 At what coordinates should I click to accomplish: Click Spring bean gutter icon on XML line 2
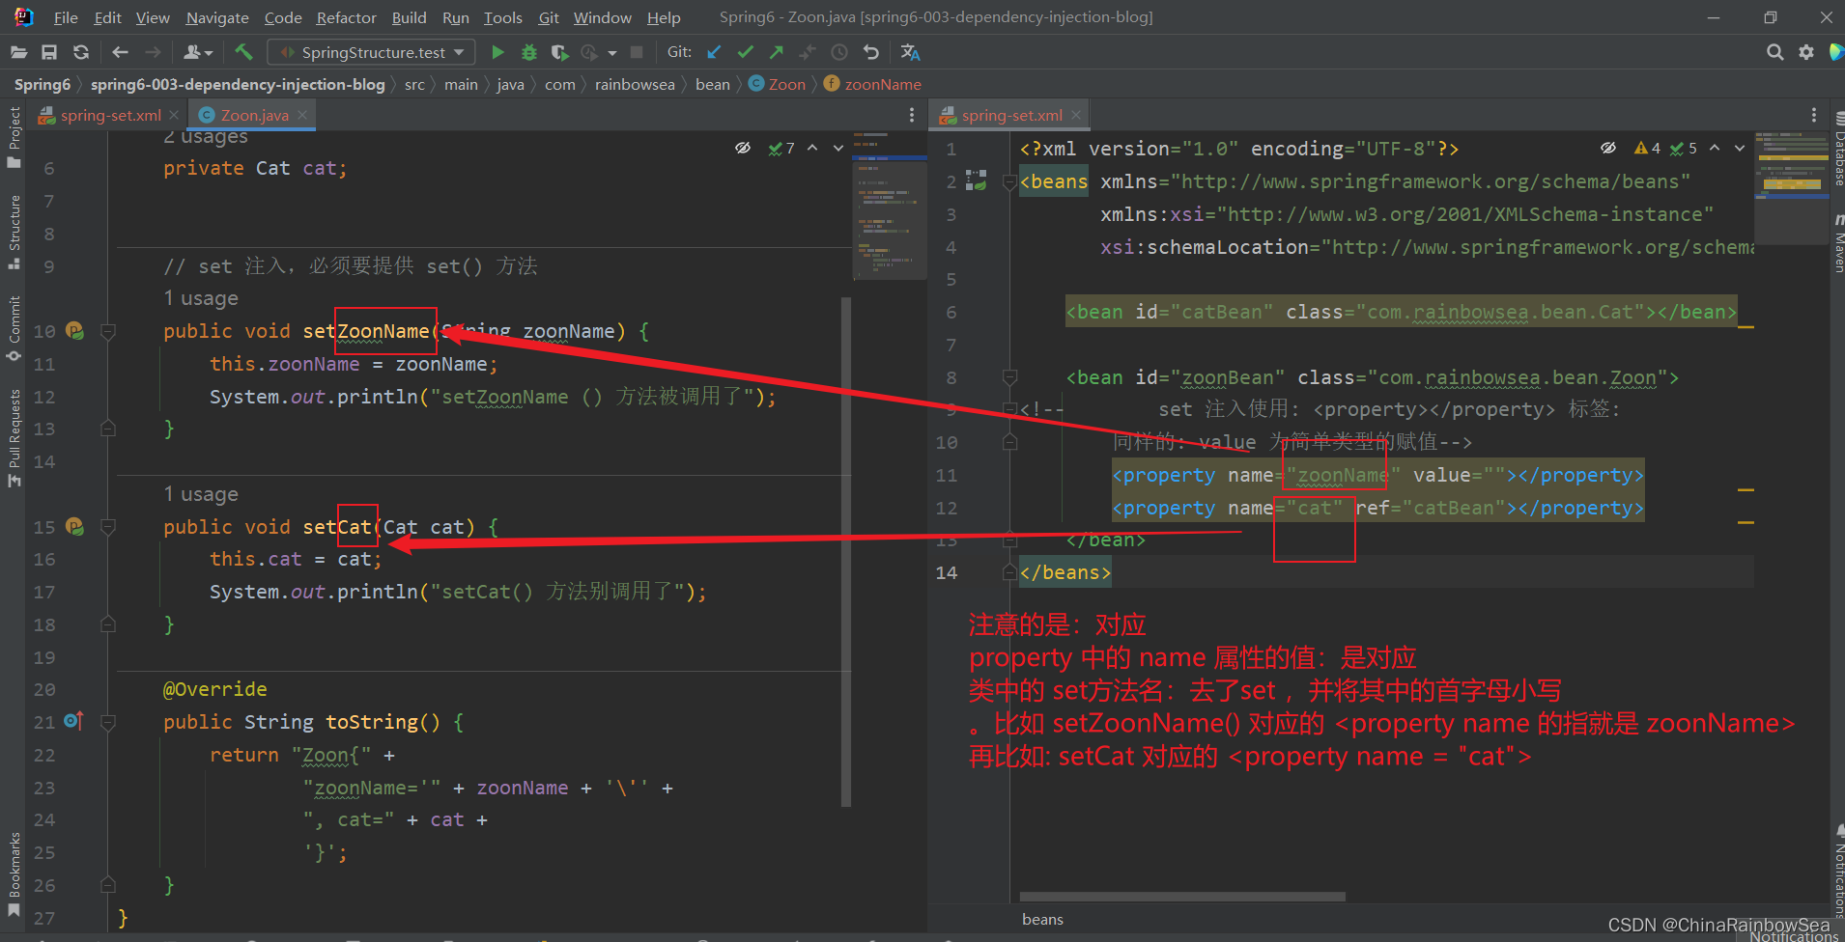point(977,180)
